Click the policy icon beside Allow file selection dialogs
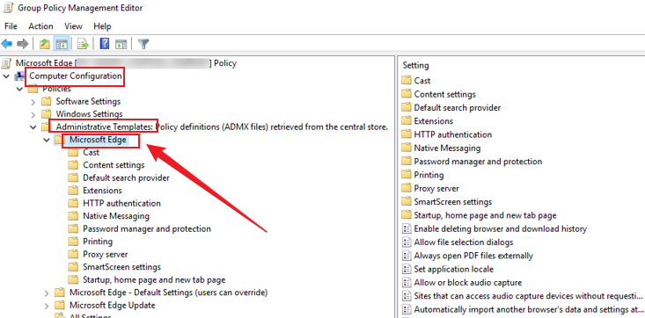Viewport: 645px width, 318px height. pyautogui.click(x=407, y=242)
